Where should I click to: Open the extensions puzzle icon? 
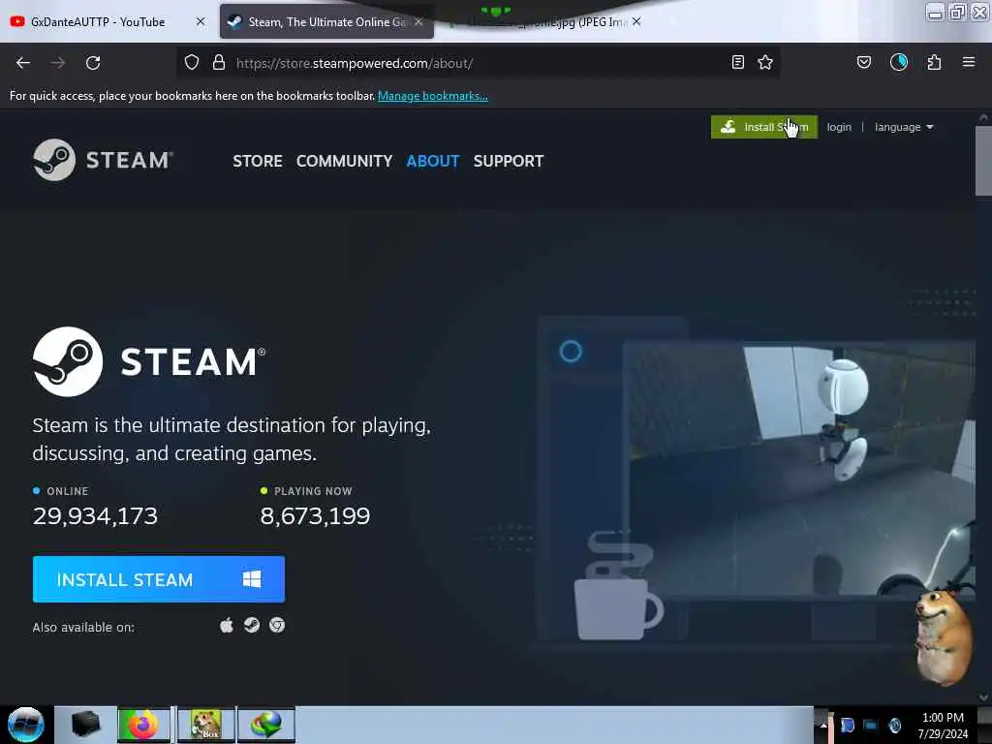point(934,62)
